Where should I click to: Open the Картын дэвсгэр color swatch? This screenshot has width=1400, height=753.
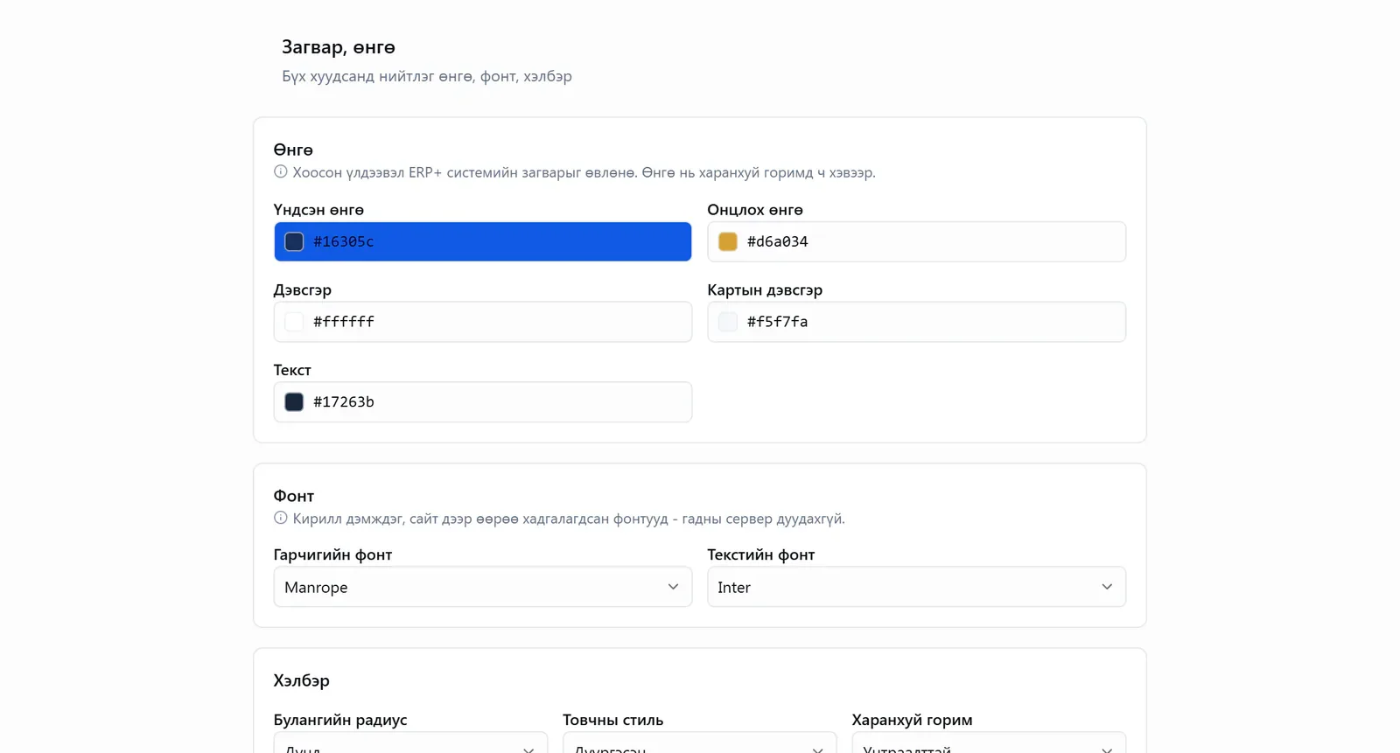pyautogui.click(x=728, y=322)
